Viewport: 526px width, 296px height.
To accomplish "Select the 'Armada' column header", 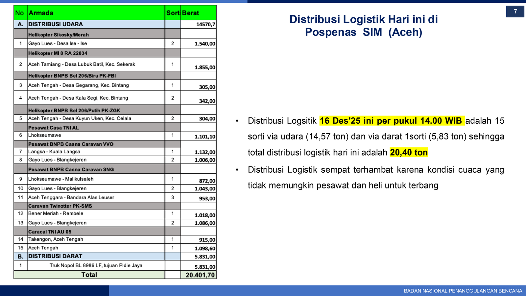I will [x=41, y=13].
